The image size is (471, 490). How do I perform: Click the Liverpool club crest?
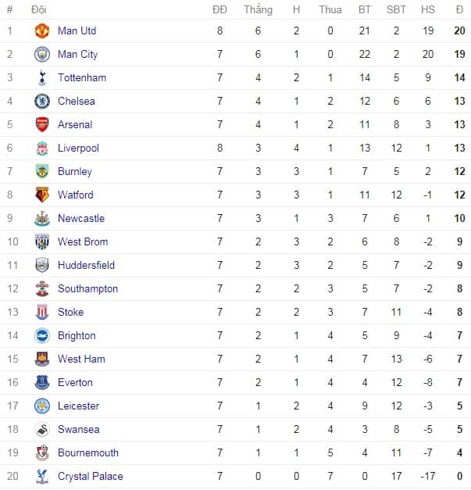pos(42,148)
